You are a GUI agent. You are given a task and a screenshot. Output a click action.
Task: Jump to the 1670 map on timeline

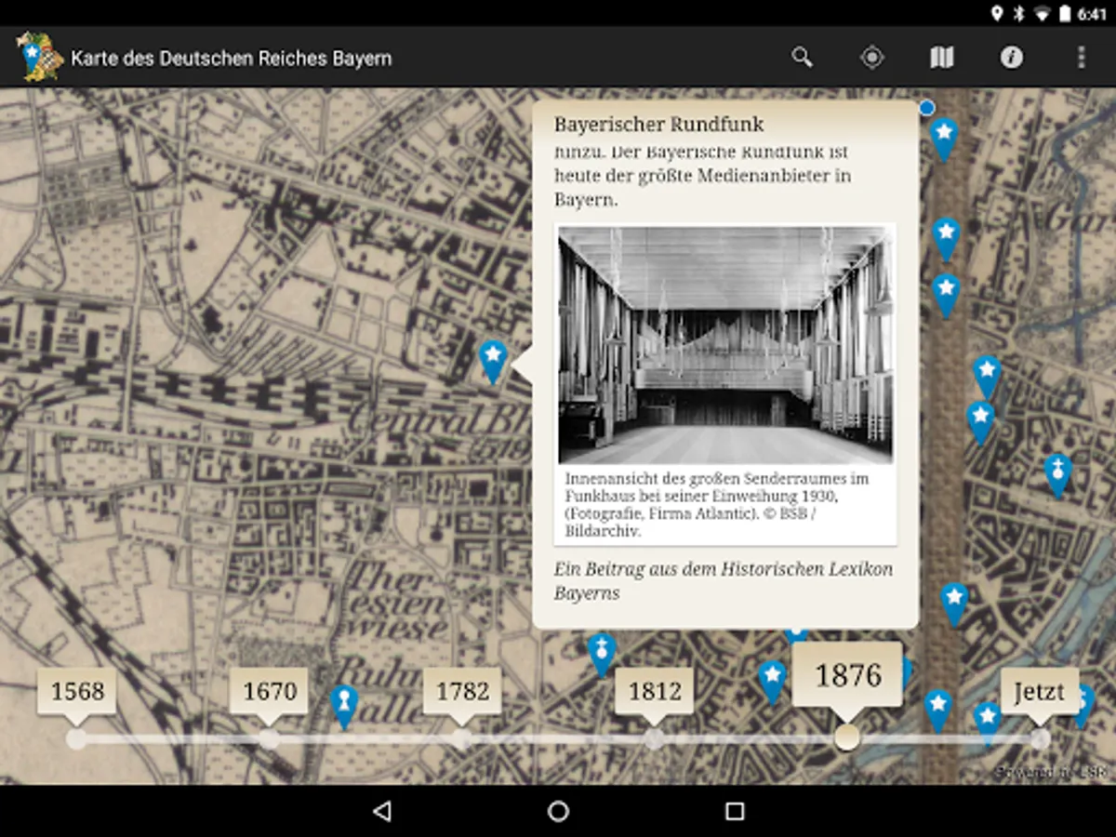(x=270, y=691)
